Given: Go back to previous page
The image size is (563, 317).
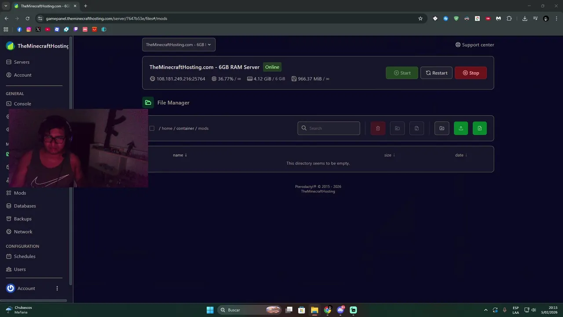Looking at the screenshot, I should (x=6, y=18).
